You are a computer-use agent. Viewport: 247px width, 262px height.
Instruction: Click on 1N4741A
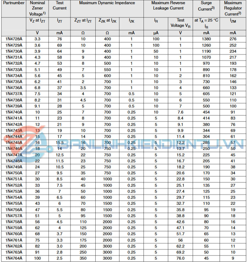(14, 118)
